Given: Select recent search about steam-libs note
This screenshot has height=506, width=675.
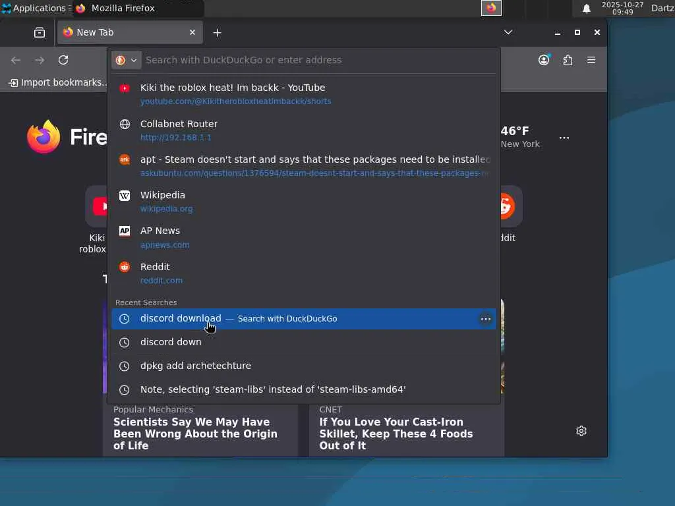Looking at the screenshot, I should [304, 390].
